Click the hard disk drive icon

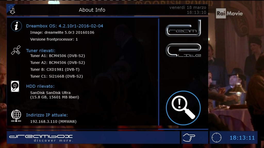(x=15, y=86)
